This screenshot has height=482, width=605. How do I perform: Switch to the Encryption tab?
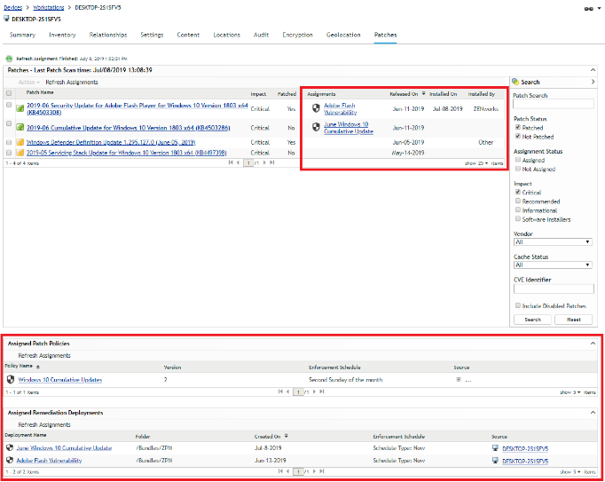(297, 35)
